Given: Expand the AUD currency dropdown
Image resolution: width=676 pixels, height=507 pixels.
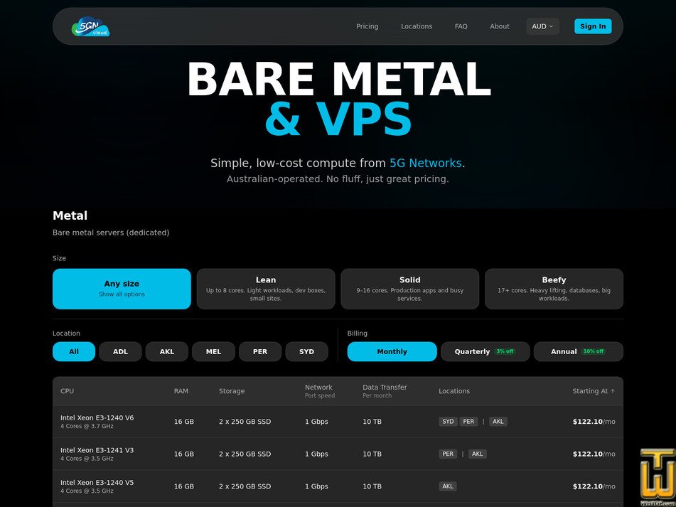Looking at the screenshot, I should pos(543,26).
